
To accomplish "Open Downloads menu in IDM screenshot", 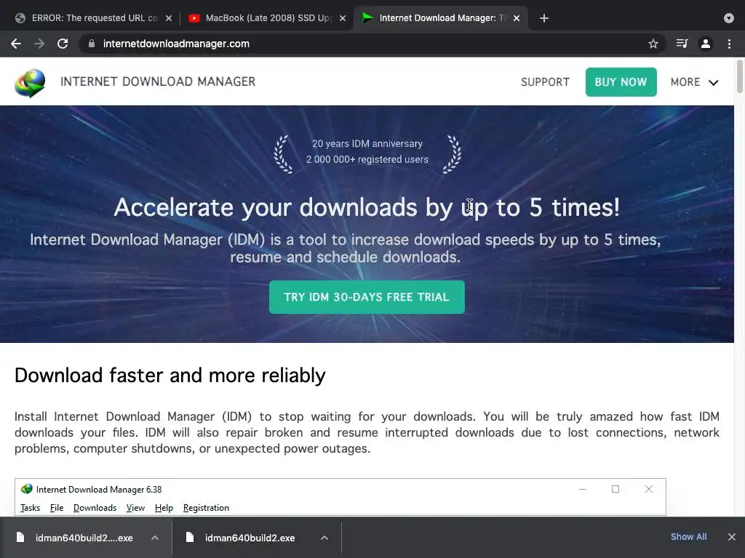I will (95, 508).
